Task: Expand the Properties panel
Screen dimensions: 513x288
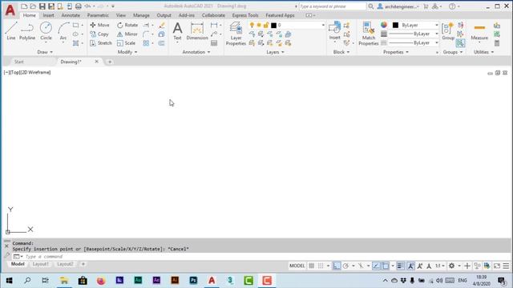Action: coord(395,52)
